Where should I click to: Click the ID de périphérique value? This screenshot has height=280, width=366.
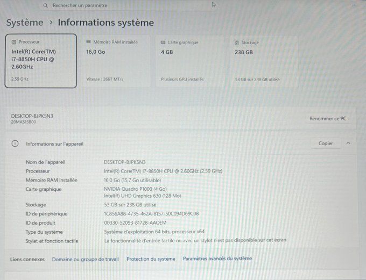point(151,213)
